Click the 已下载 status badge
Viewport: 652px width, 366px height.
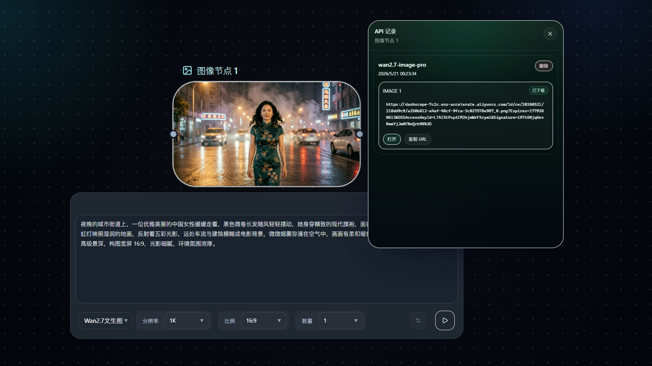click(538, 91)
